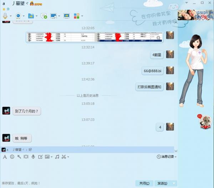Take a screenshot with scissors icon

[x=64, y=157]
